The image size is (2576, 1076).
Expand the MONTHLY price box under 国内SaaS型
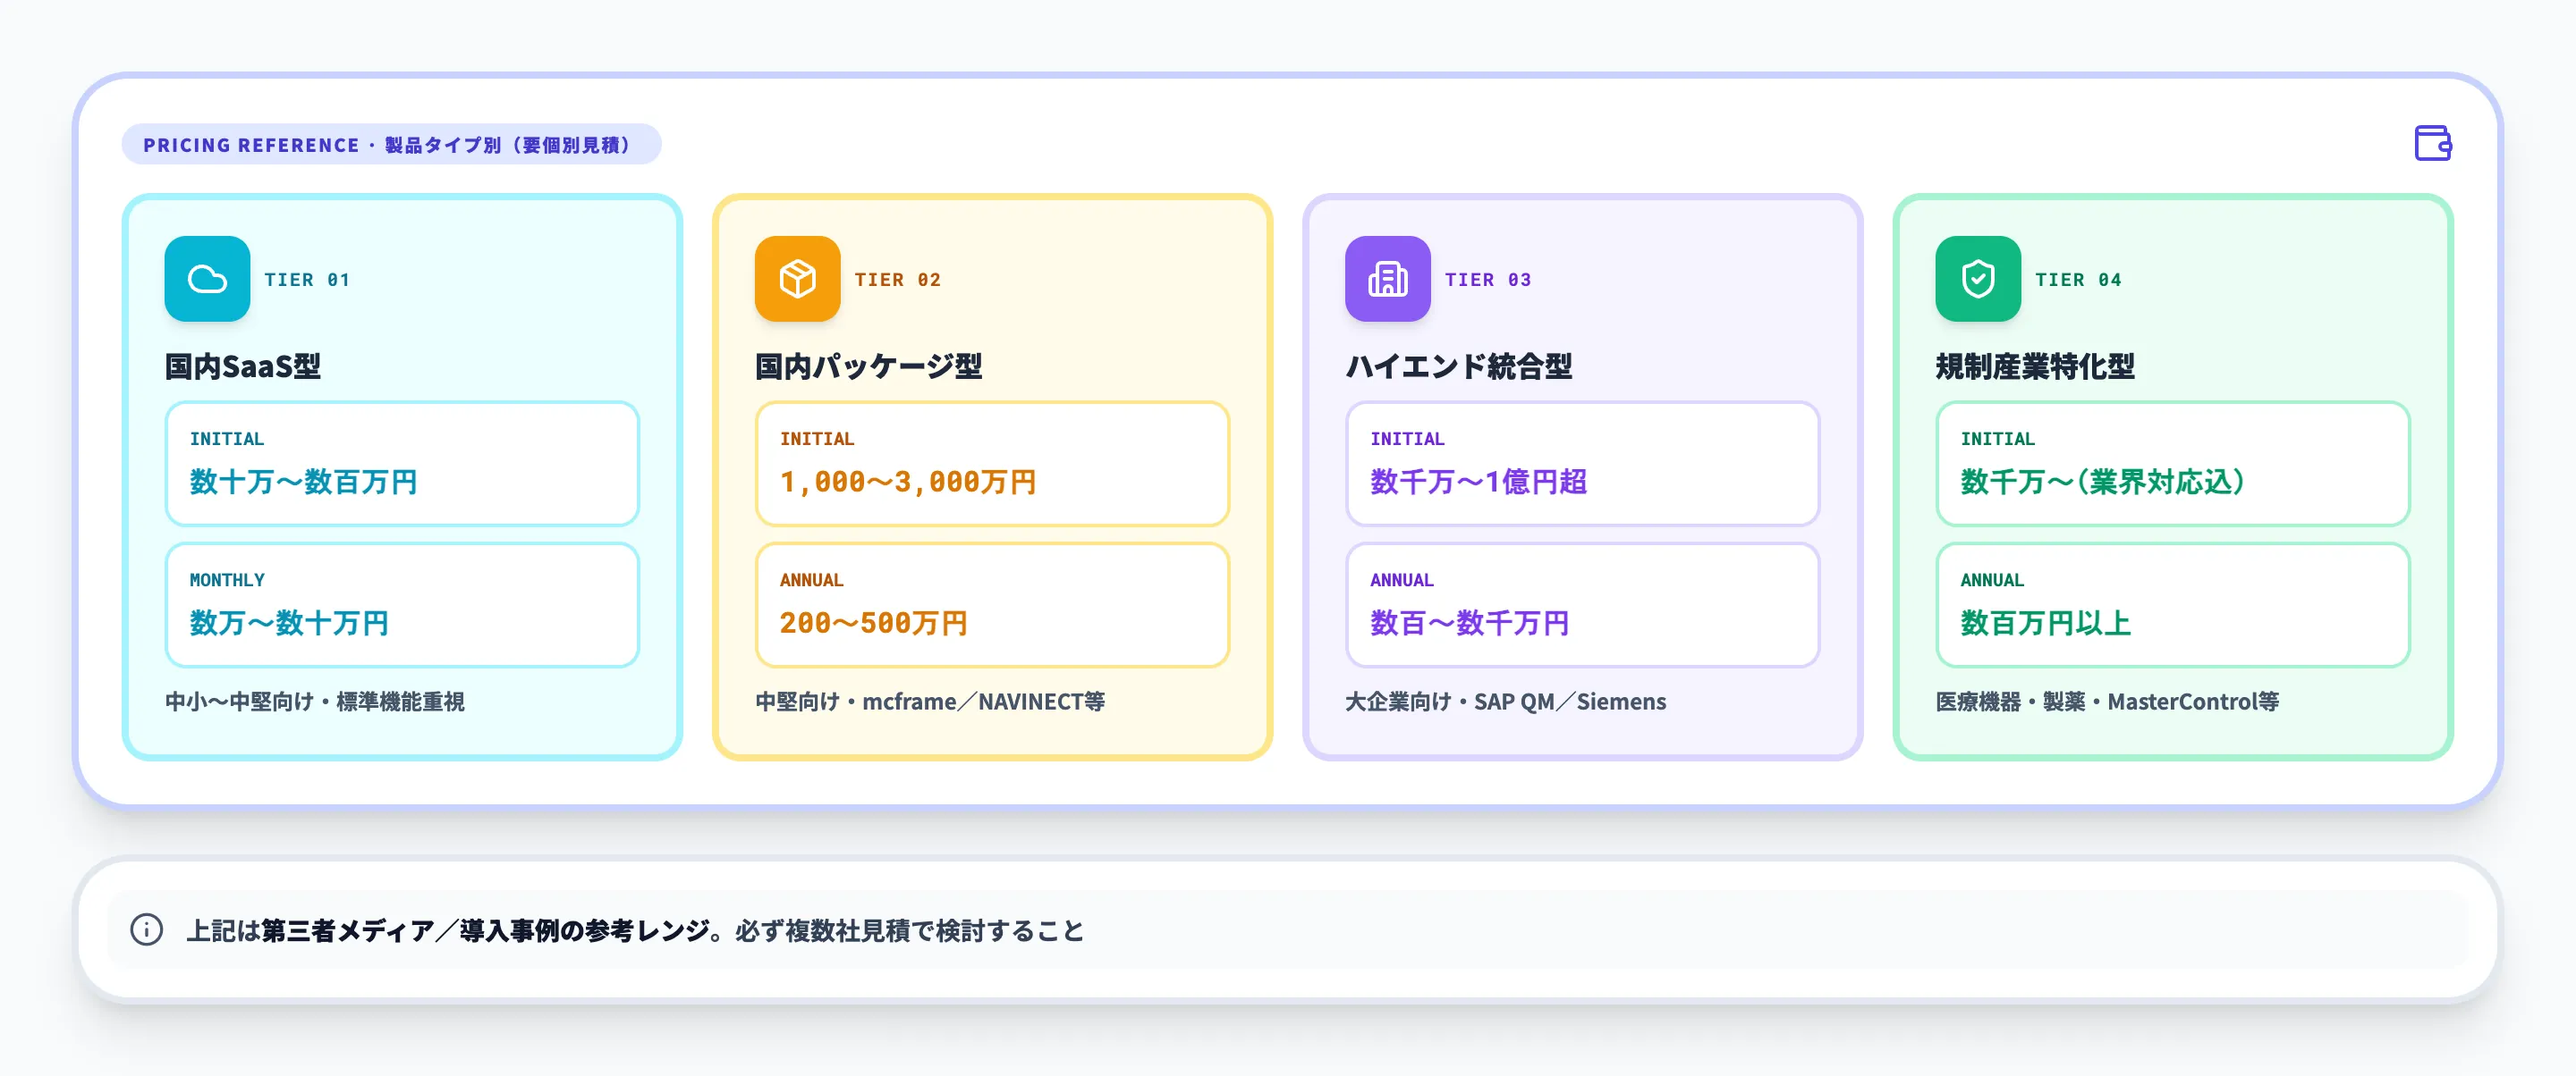(x=403, y=604)
